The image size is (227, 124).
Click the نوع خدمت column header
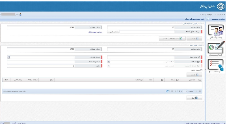[x=99, y=80]
